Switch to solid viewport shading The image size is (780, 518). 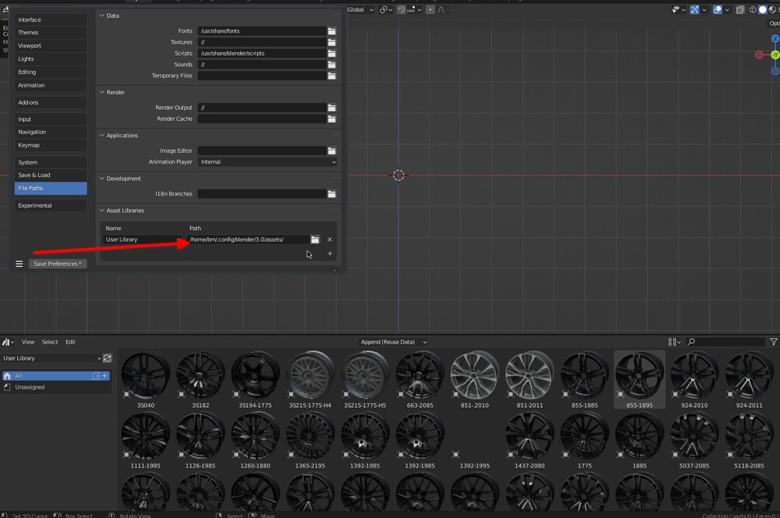click(763, 9)
